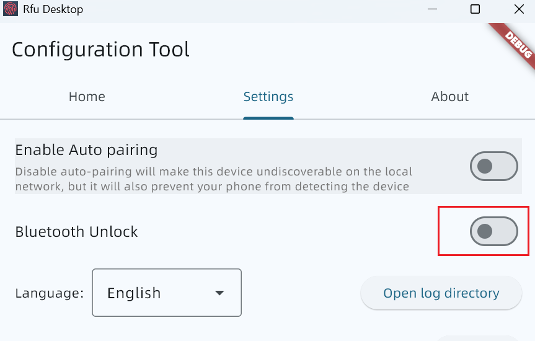Click the Enable Auto pairing label text

[86, 150]
